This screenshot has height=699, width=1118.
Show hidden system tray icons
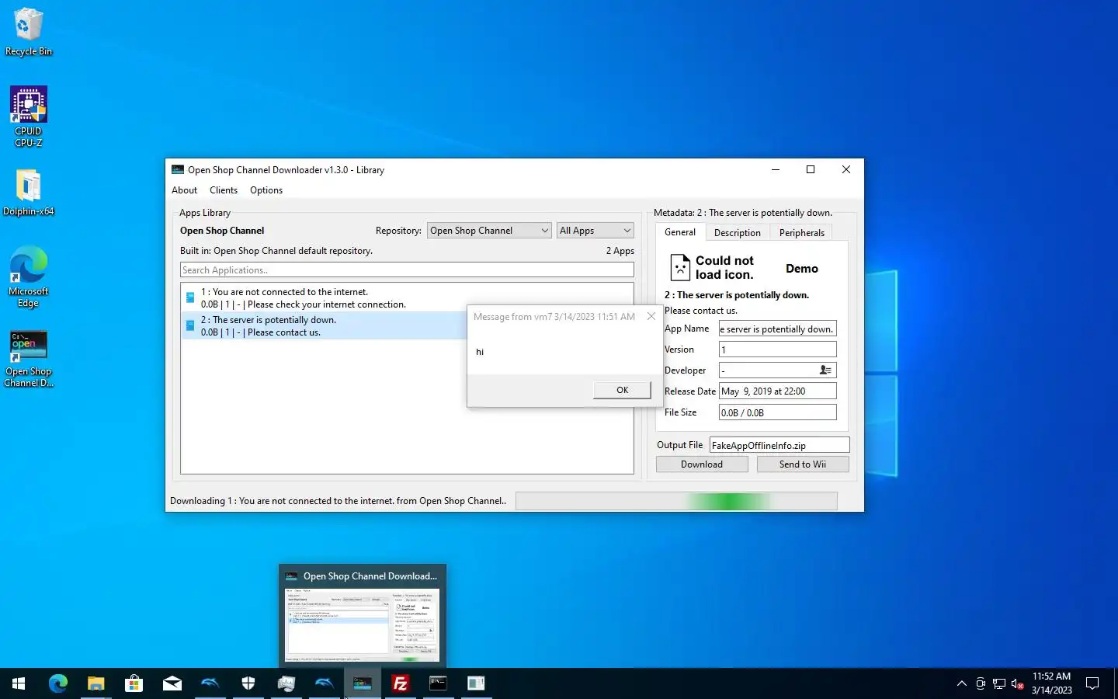(961, 683)
